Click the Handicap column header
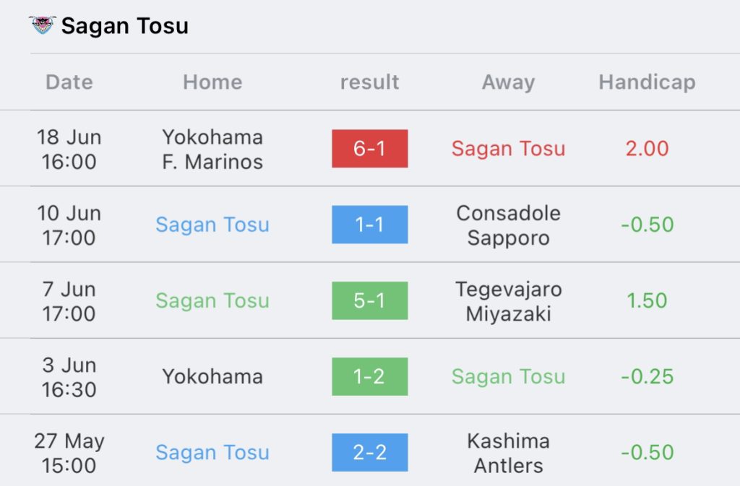The height and width of the screenshot is (486, 740). pos(647,82)
